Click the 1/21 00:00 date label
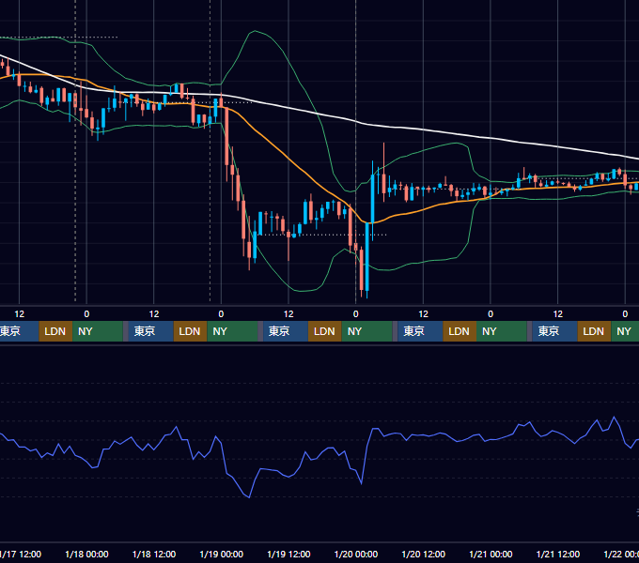Viewport: 639px width, 563px height. tap(491, 554)
